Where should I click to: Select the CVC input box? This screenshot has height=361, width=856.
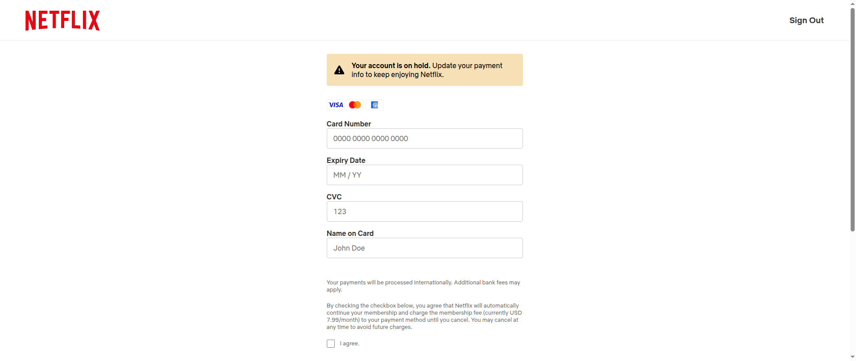(424, 211)
